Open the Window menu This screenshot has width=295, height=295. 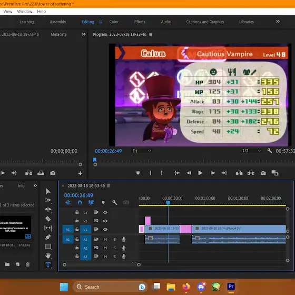pos(25,12)
